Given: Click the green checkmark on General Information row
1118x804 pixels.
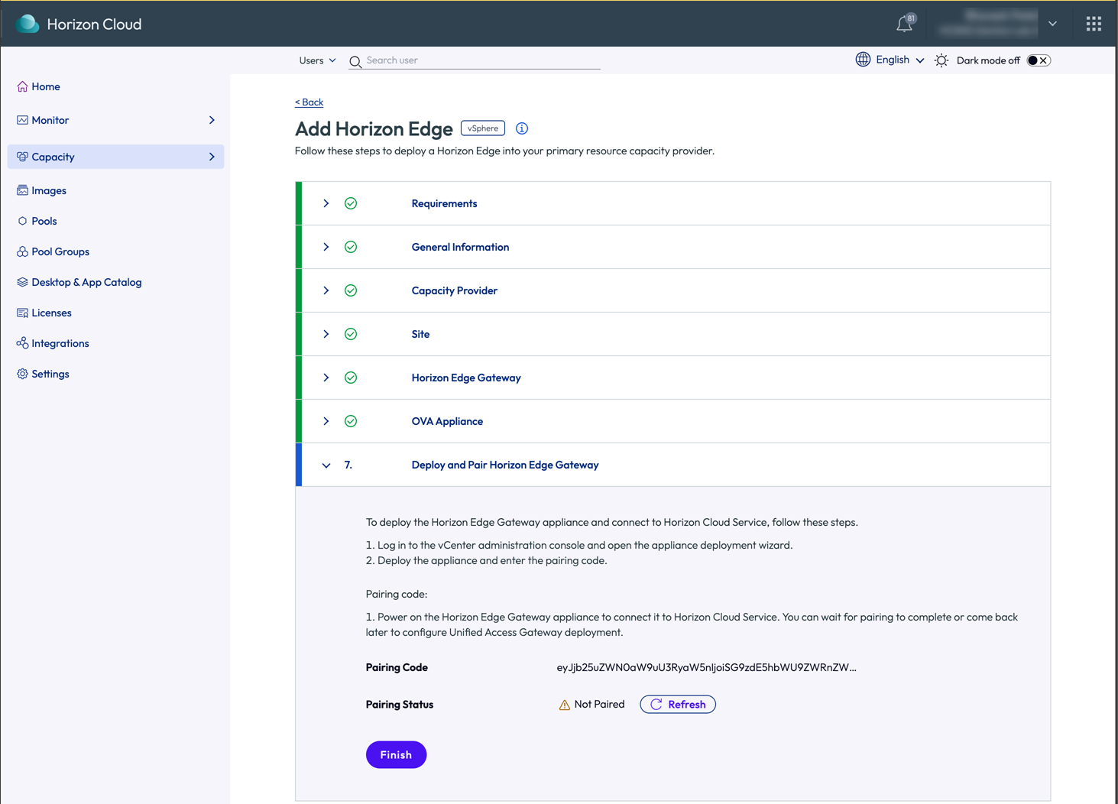Looking at the screenshot, I should (351, 247).
